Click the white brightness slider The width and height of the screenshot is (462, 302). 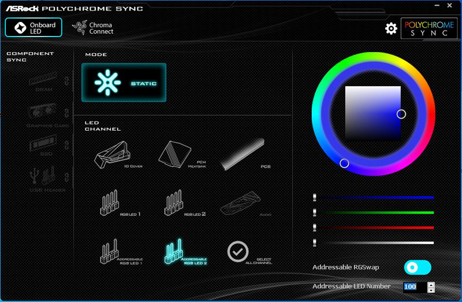coord(374,243)
